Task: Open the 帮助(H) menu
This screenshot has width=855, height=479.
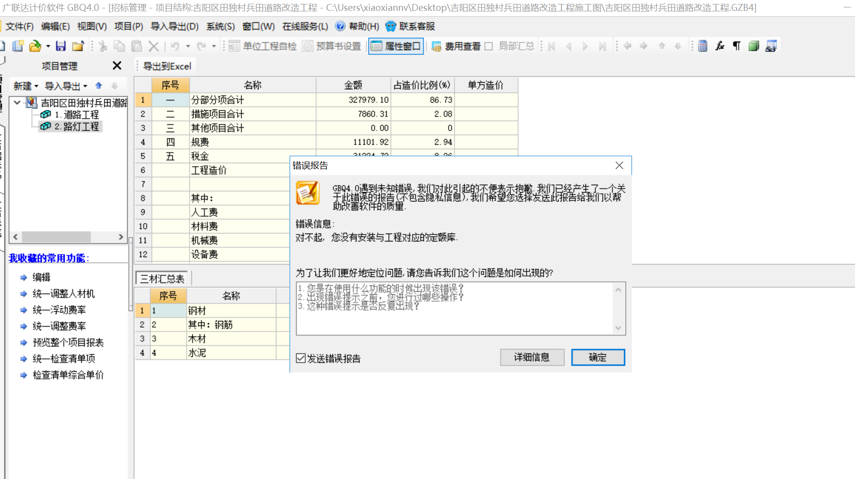Action: click(358, 26)
